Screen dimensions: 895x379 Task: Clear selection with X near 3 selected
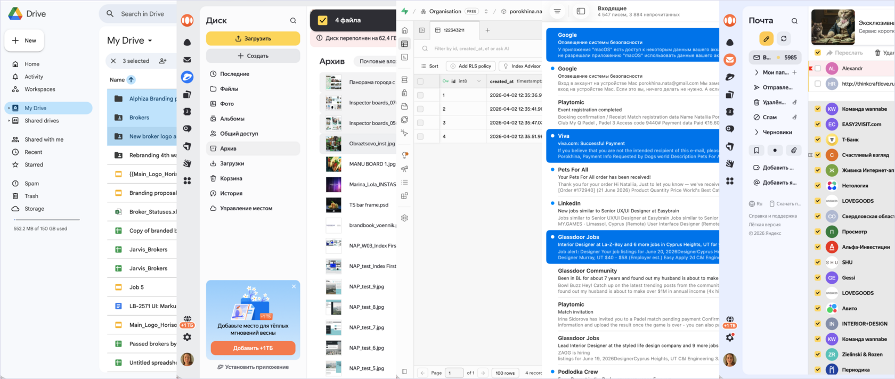click(113, 61)
